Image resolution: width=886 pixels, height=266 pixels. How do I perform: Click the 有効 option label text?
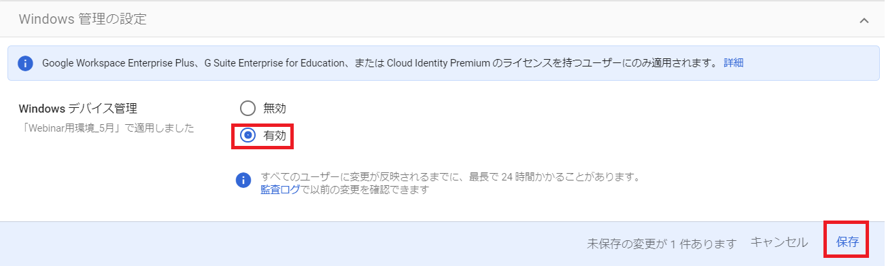[275, 136]
